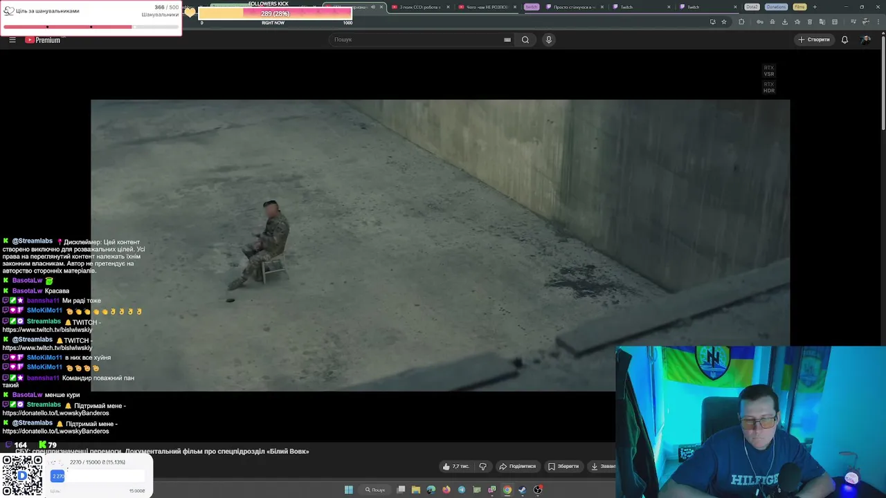Expand the Films tab group
This screenshot has width=886, height=498.
(799, 7)
